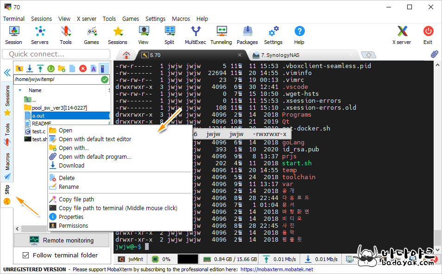Screen dimensions: 442x274
Task: Open the Servers toolbar icon
Action: 40,35
